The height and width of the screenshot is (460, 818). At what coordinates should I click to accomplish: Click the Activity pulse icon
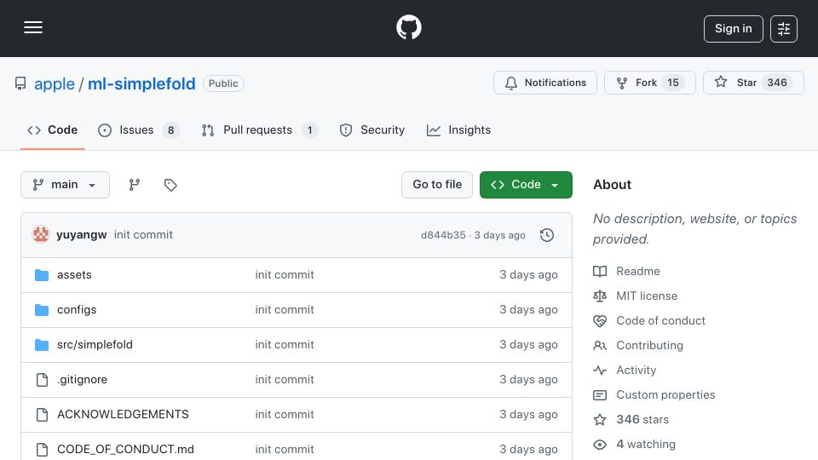(600, 371)
